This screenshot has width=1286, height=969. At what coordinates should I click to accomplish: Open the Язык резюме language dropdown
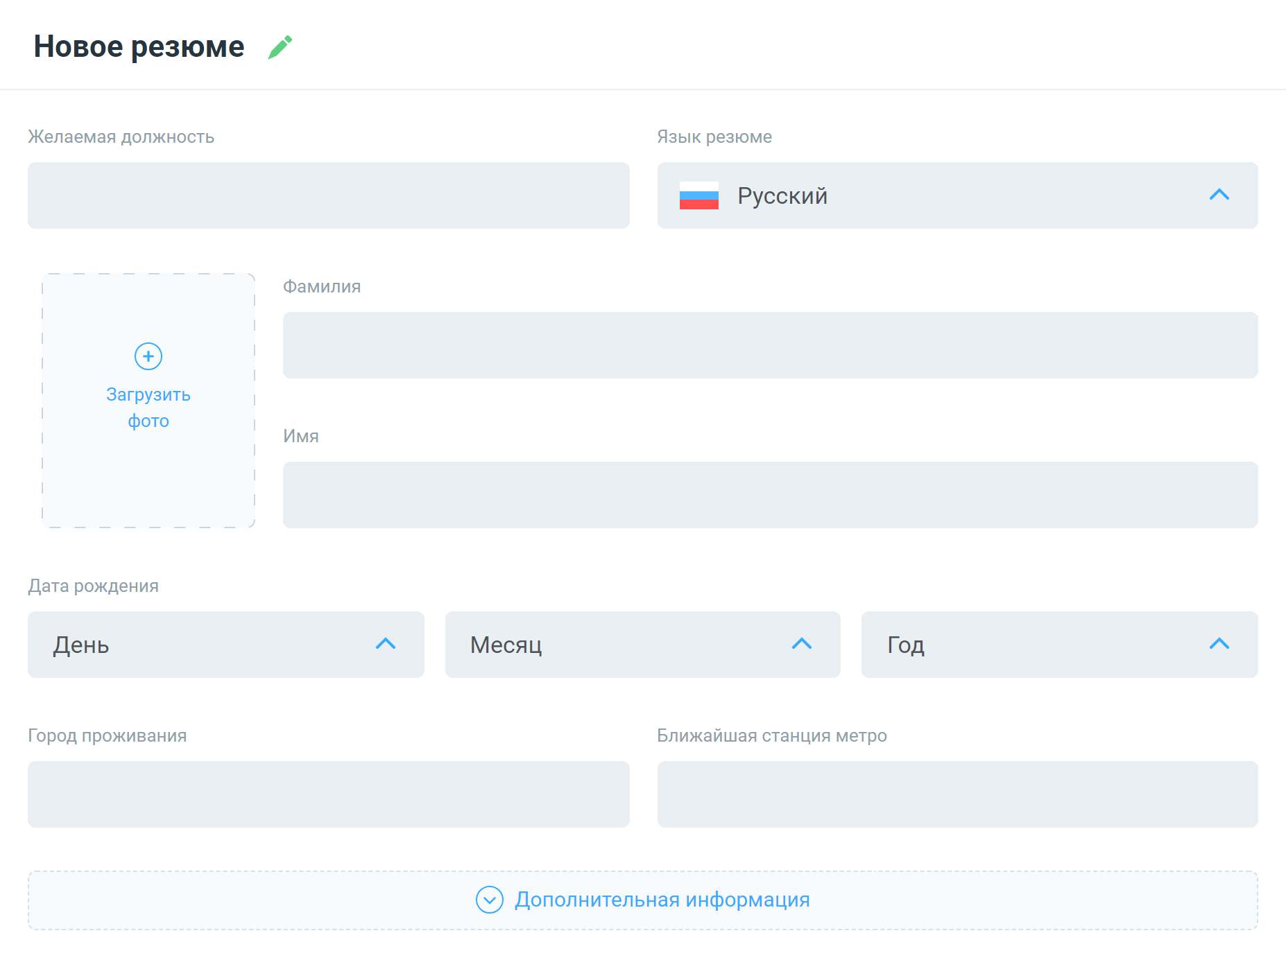957,195
